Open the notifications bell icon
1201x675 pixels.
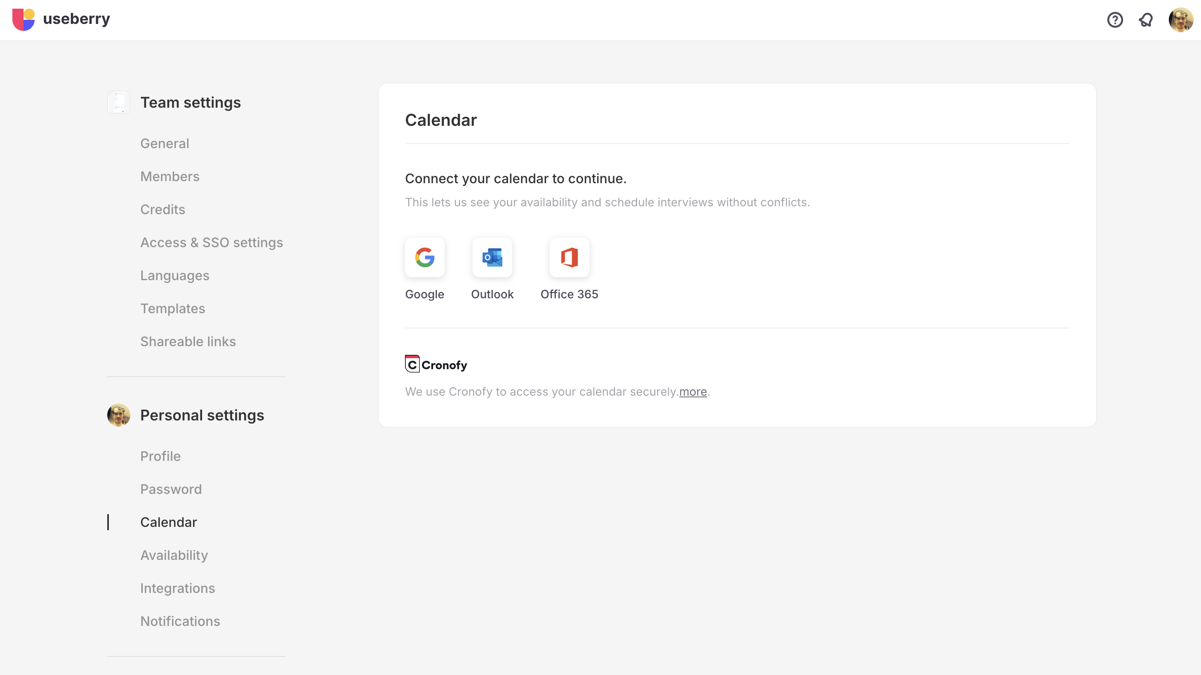click(x=1145, y=20)
